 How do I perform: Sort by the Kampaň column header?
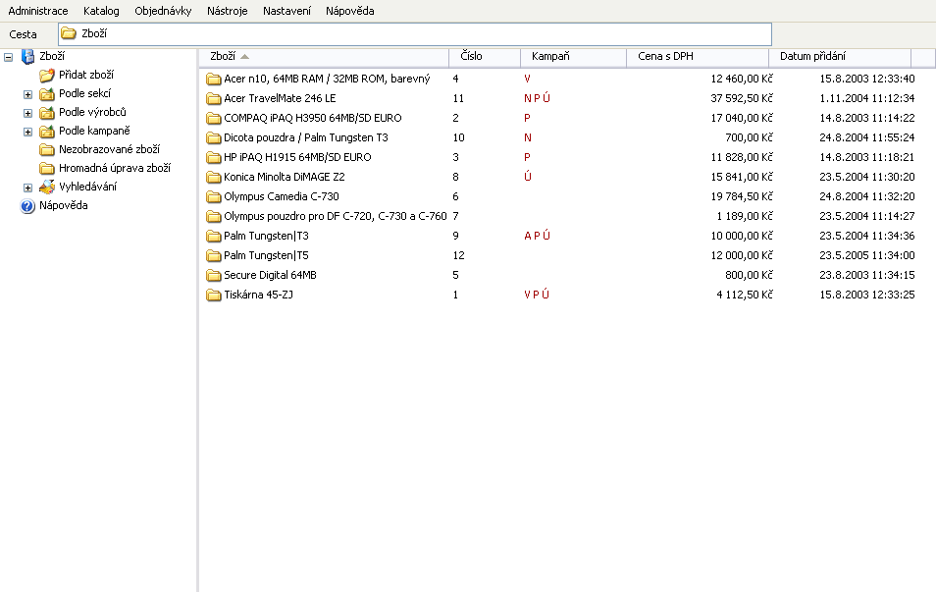[573, 57]
